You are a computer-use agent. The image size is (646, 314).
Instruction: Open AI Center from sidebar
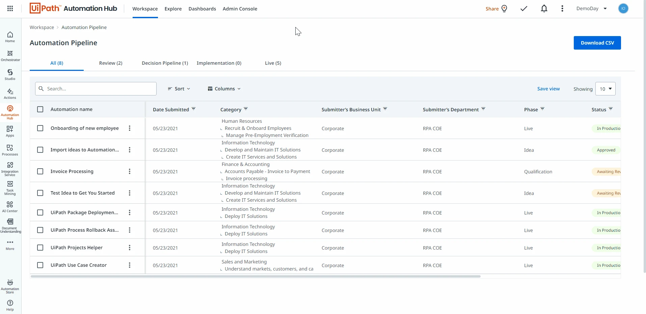[x=10, y=207]
